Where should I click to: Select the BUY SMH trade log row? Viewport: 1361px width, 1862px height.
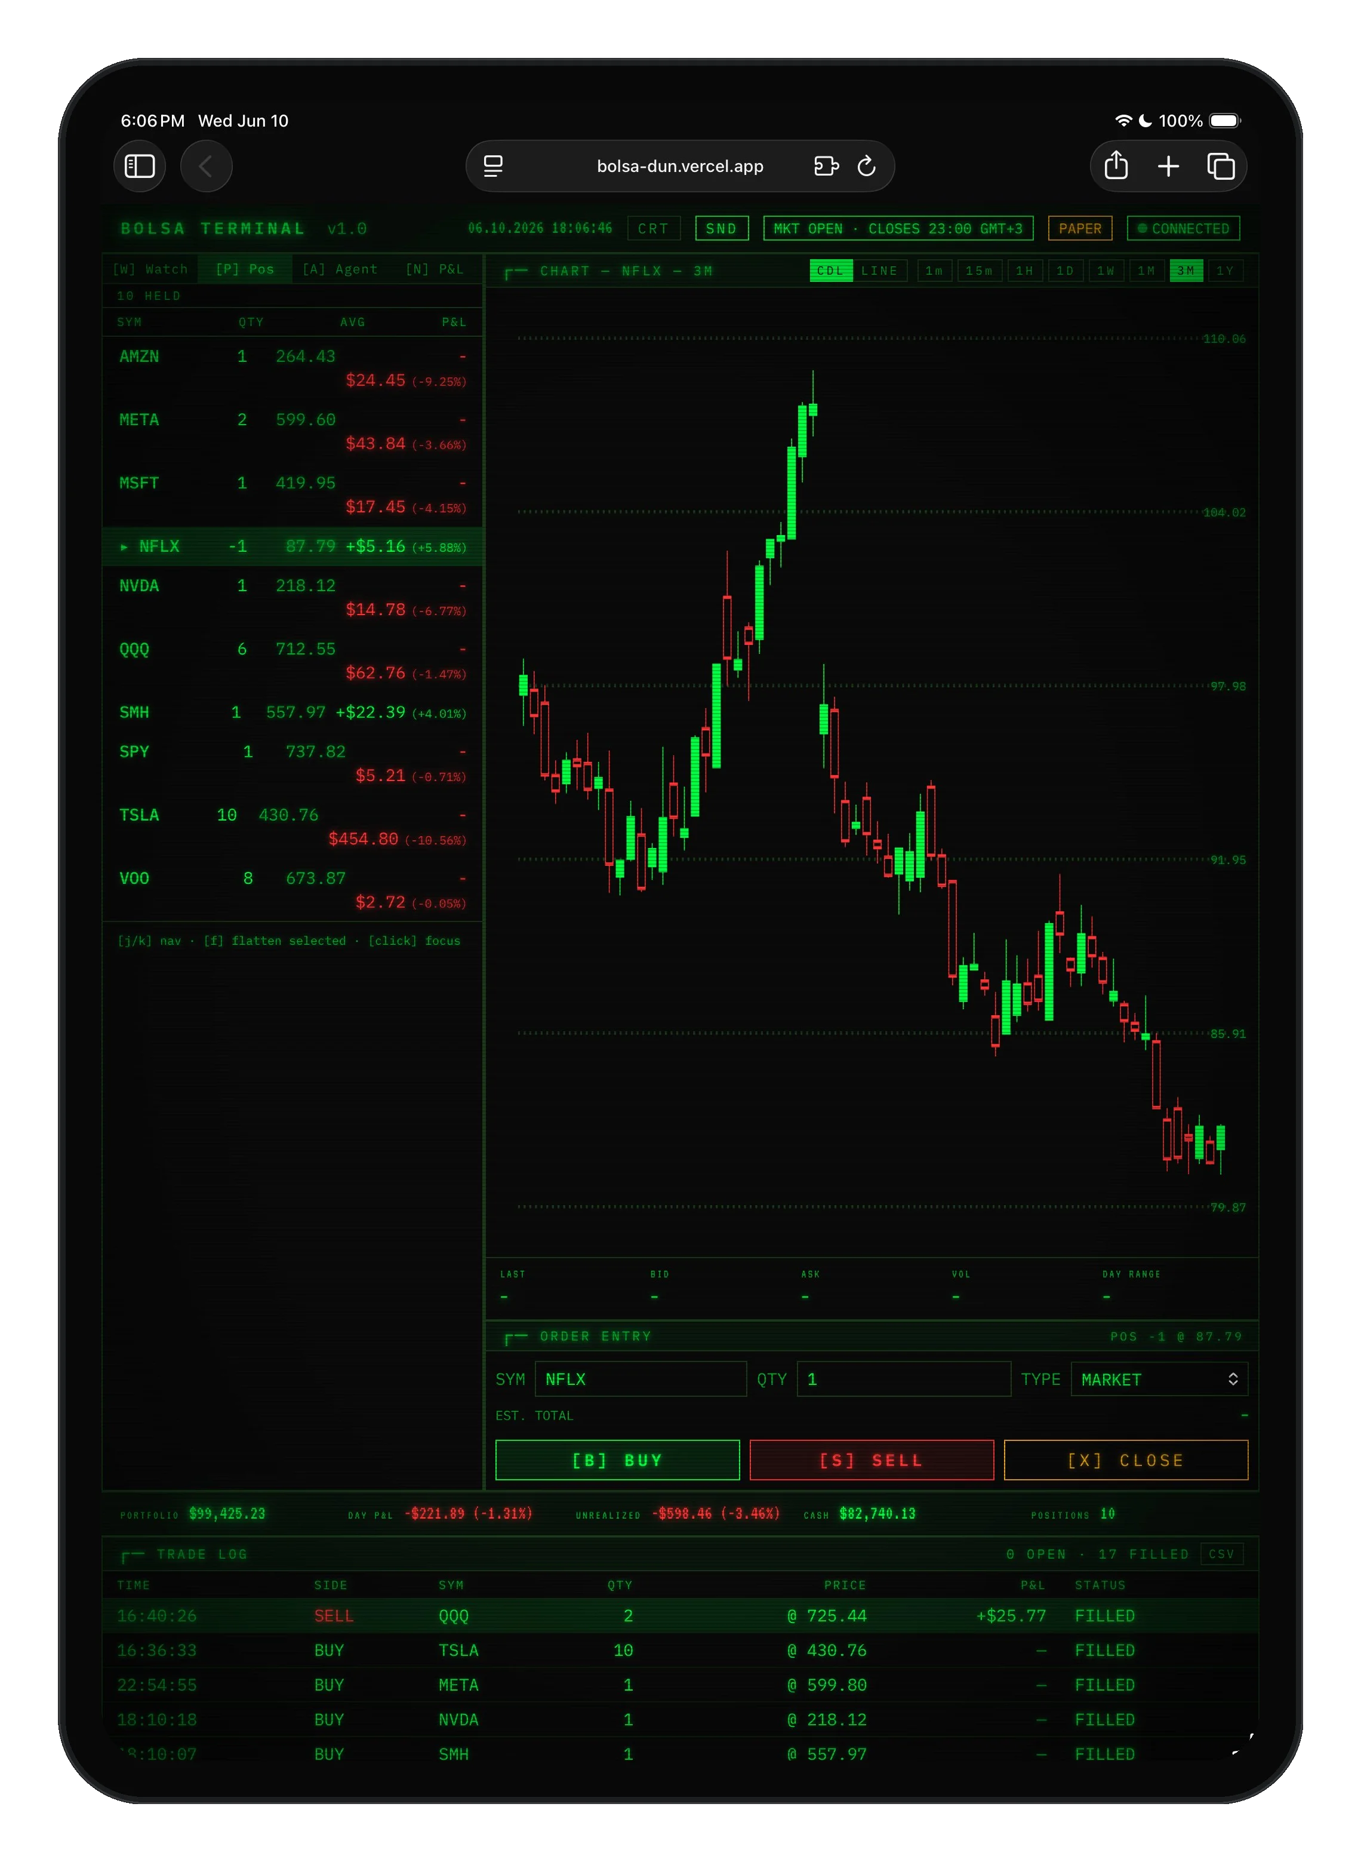(x=680, y=1754)
